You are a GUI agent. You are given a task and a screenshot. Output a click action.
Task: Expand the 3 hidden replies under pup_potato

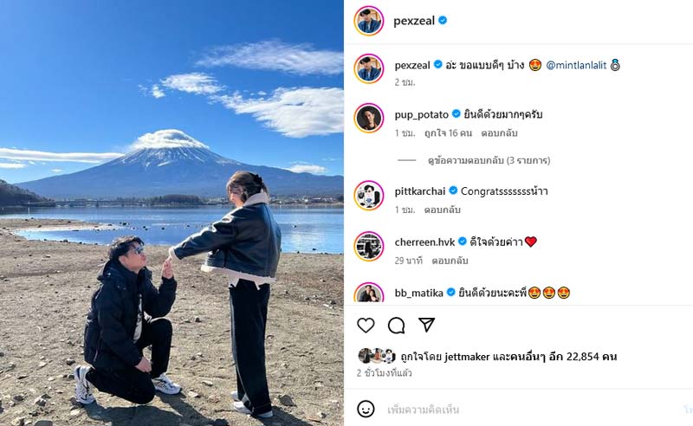click(x=489, y=160)
